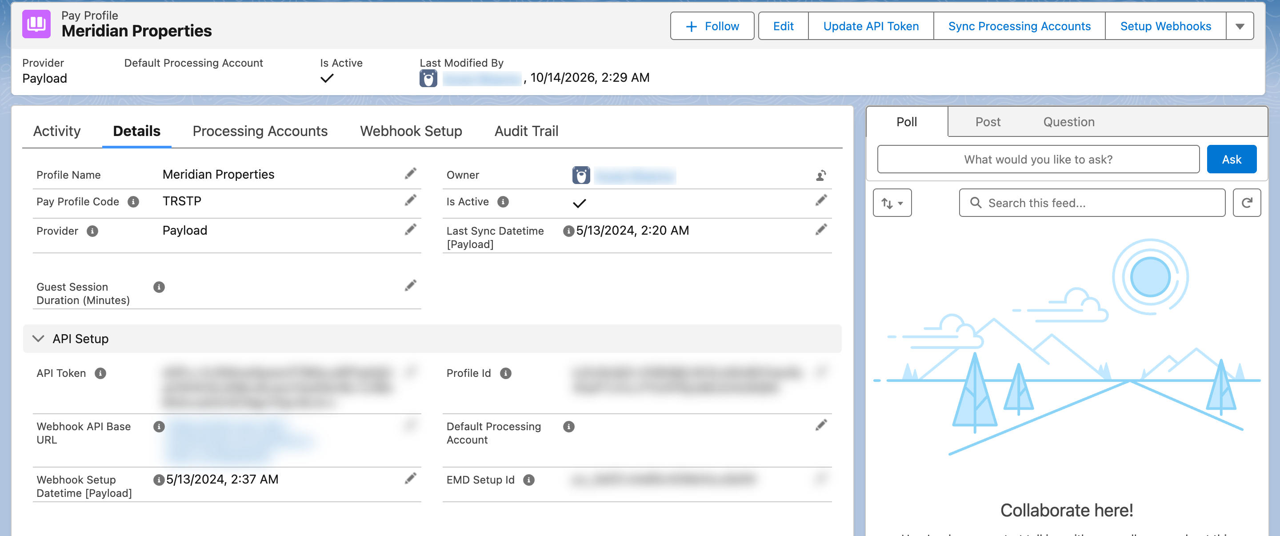The width and height of the screenshot is (1280, 536).
Task: Open more actions dropdown arrow
Action: point(1240,26)
